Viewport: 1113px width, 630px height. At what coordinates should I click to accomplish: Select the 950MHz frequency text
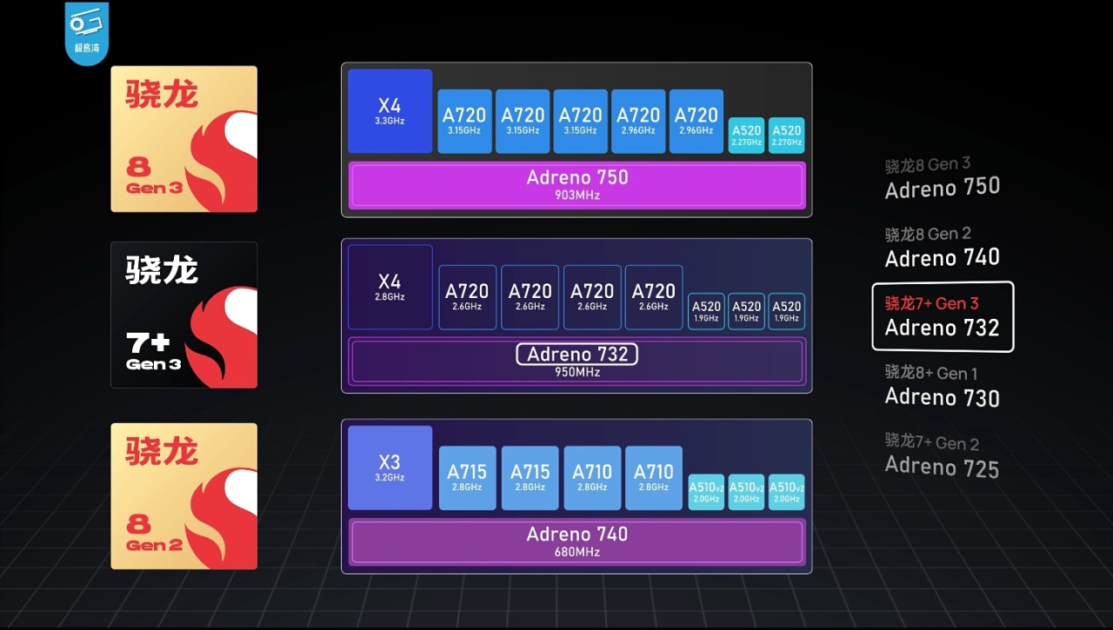(x=577, y=372)
